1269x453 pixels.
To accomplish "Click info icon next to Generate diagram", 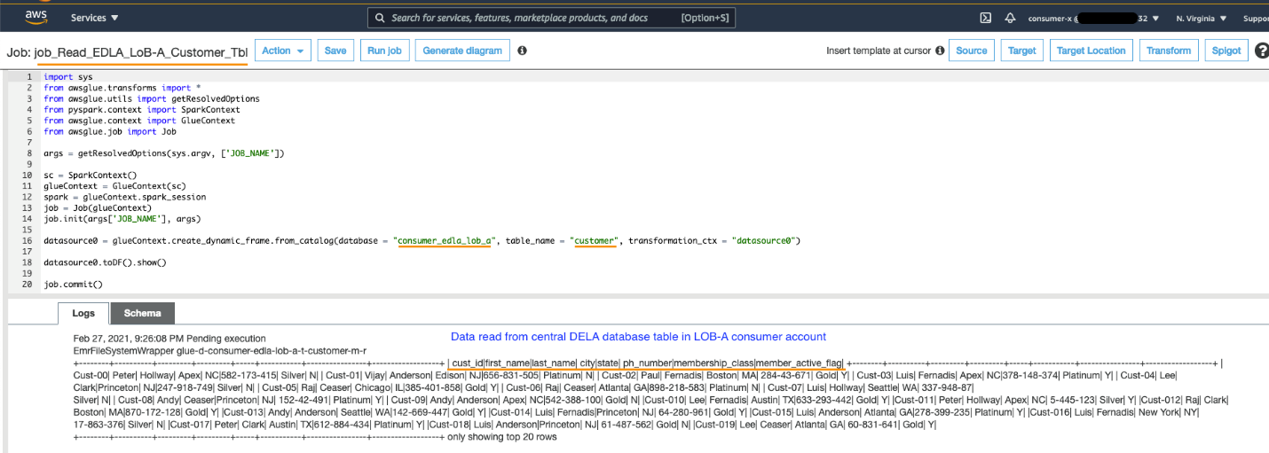I will (522, 51).
